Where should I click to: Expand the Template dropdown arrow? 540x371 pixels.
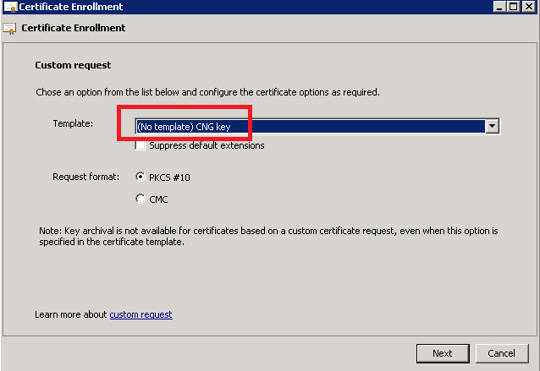(x=492, y=126)
